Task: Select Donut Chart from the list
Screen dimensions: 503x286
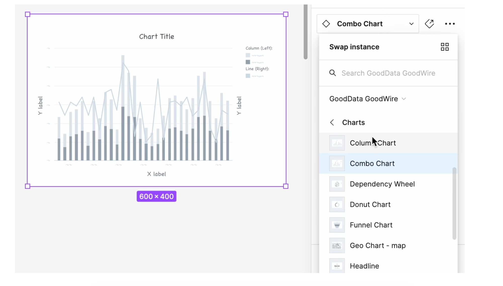Action: coord(388,205)
